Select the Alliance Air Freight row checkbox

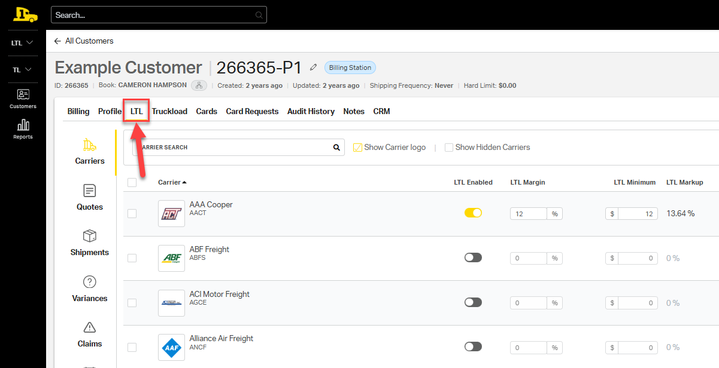132,347
